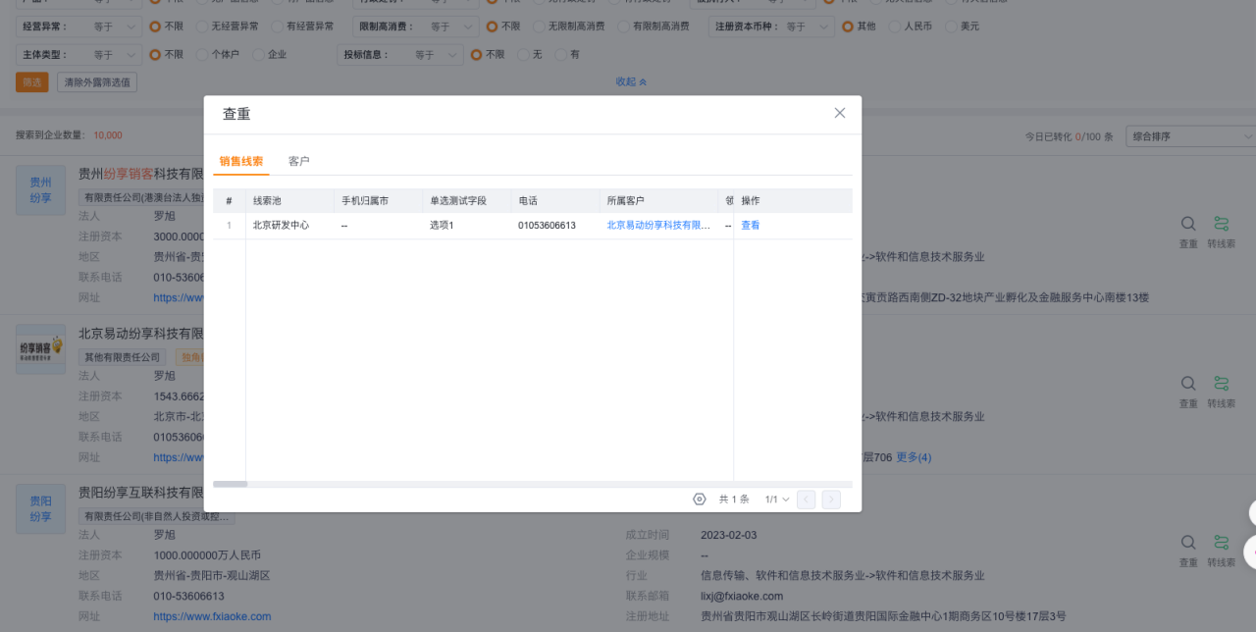Screen dimensions: 1256x632
Task: Open 等于 dropdown for 注册资本币种
Action: (x=808, y=26)
